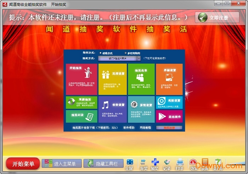The height and width of the screenshot is (174, 248).
Task: Click the 走/停 question mark icon
Action: coord(218,164)
